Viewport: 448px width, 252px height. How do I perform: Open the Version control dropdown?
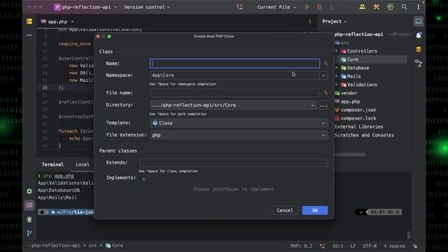coord(147,7)
